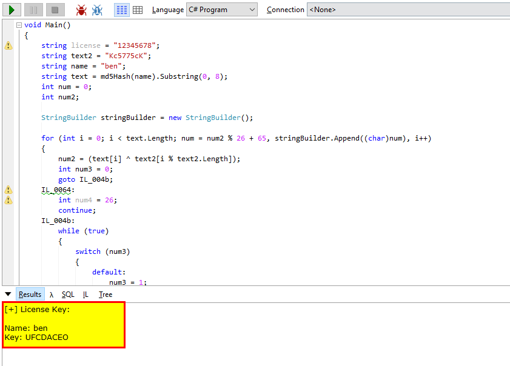Select the Results tab

[30, 294]
